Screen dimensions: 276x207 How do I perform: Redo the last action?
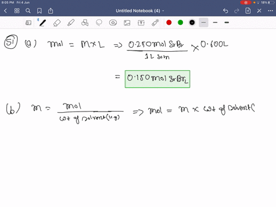[237, 11]
